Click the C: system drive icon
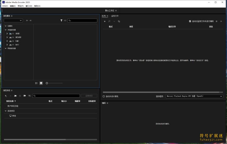This screenshot has width=227, height=144. click(10, 34)
